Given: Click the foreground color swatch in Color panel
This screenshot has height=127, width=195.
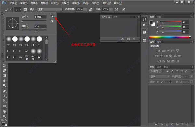Looking at the screenshot, I should tap(151, 22).
